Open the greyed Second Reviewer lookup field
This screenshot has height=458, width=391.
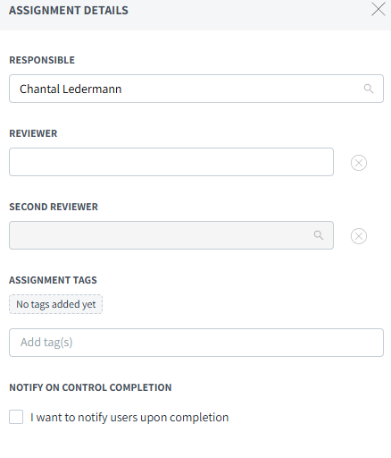point(171,235)
